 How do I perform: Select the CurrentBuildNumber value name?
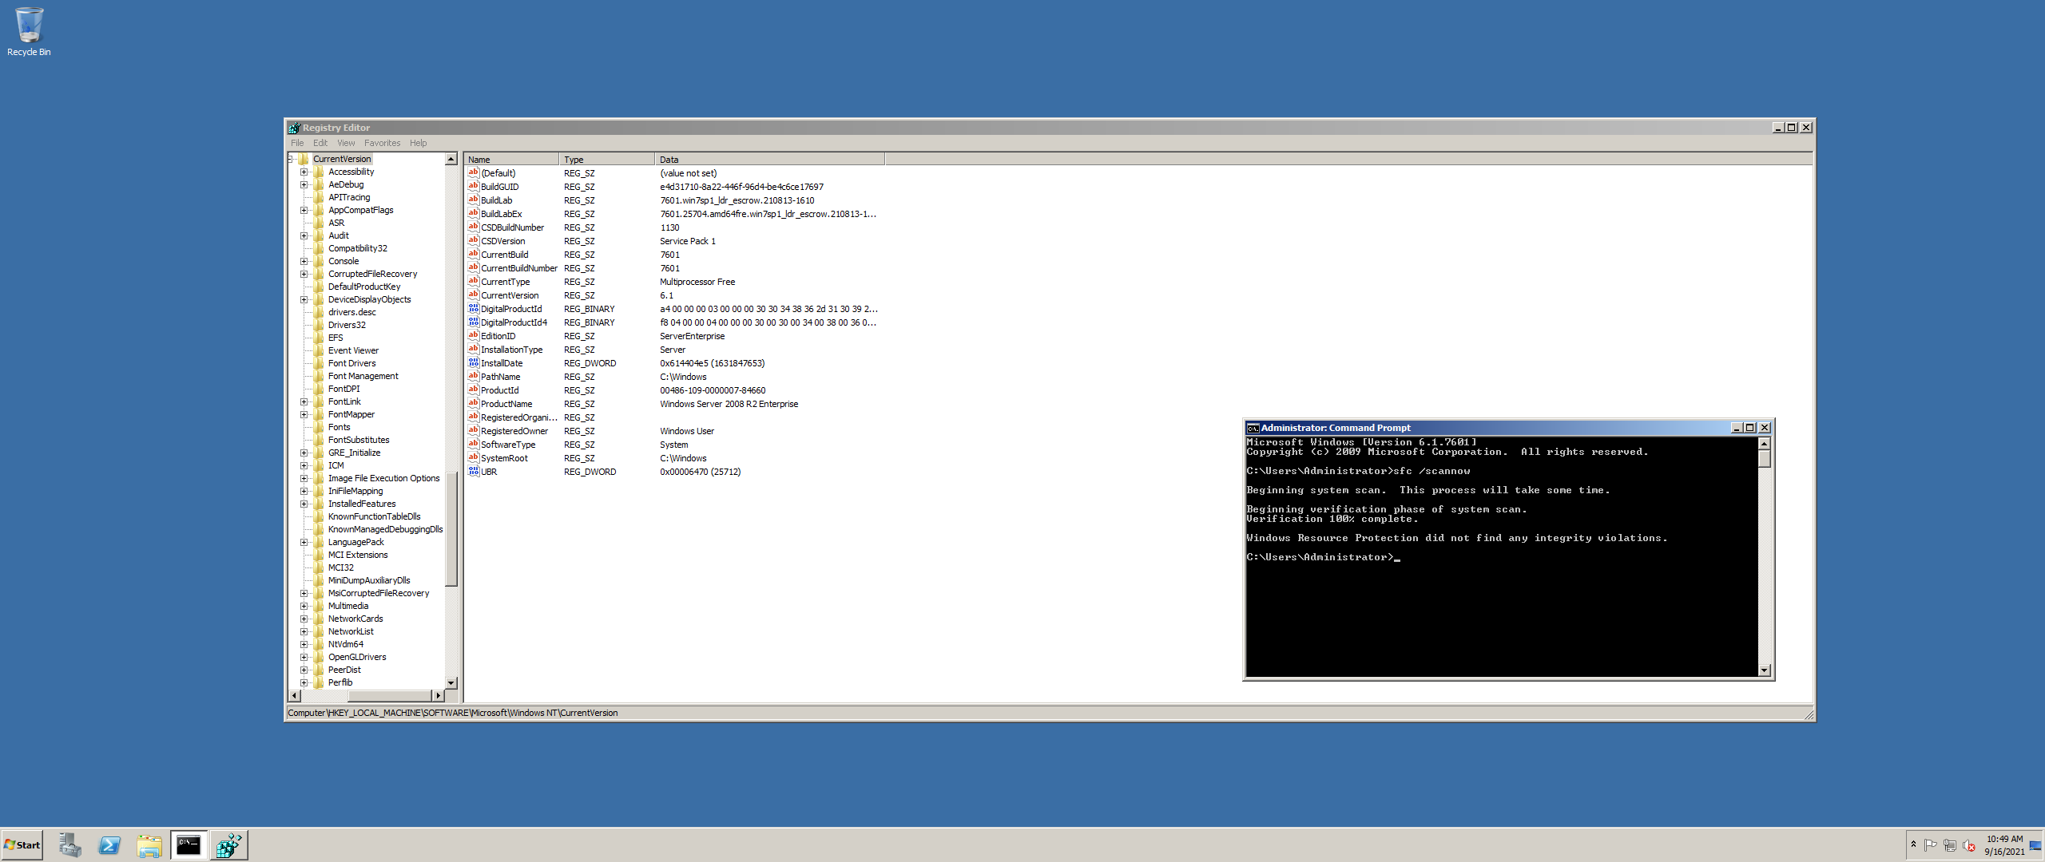[519, 268]
